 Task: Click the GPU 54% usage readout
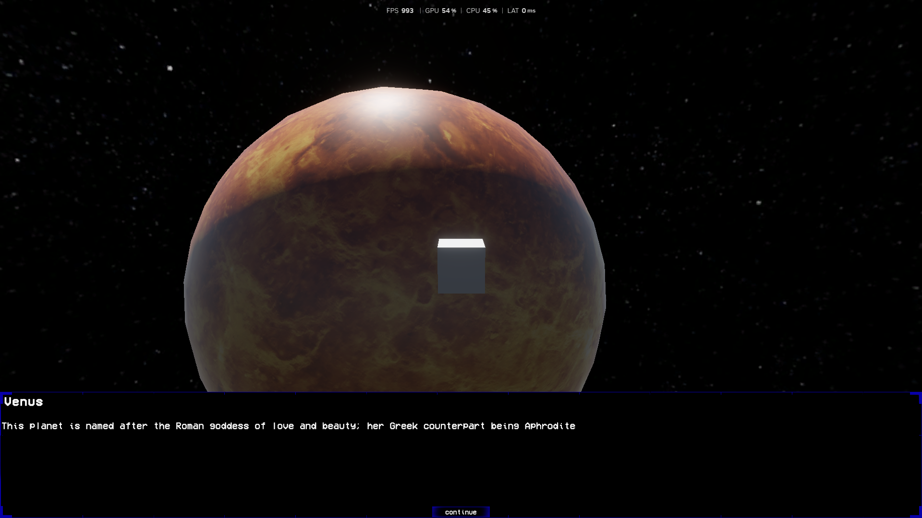440,11
